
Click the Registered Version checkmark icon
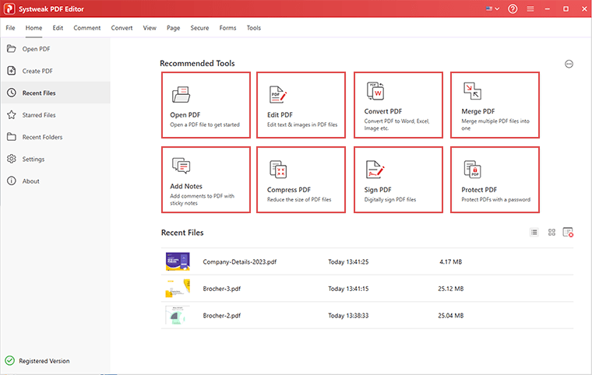point(10,361)
